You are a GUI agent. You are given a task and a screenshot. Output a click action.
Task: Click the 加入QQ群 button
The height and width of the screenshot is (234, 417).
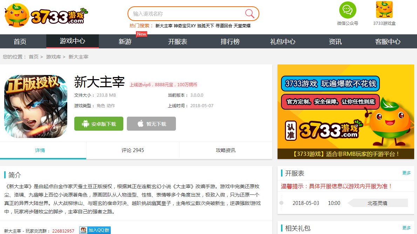pyautogui.click(x=95, y=230)
